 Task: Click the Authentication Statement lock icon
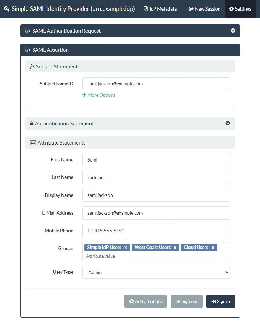32,124
